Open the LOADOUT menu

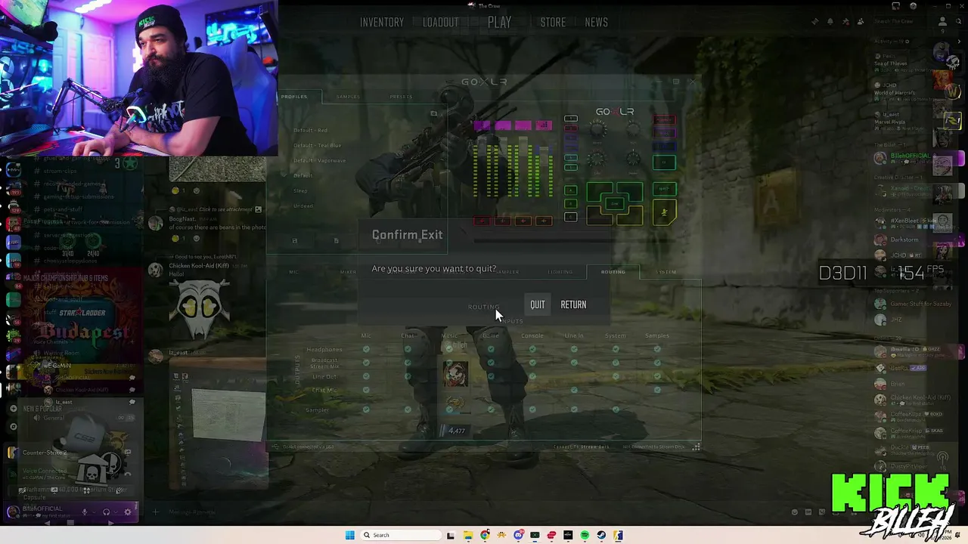point(441,23)
